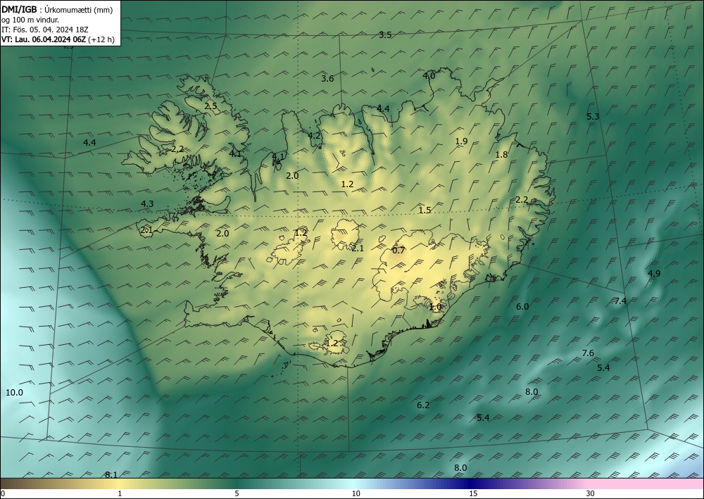The image size is (704, 499).
Task: Click the 1.8 value on the map
Action: (501, 155)
